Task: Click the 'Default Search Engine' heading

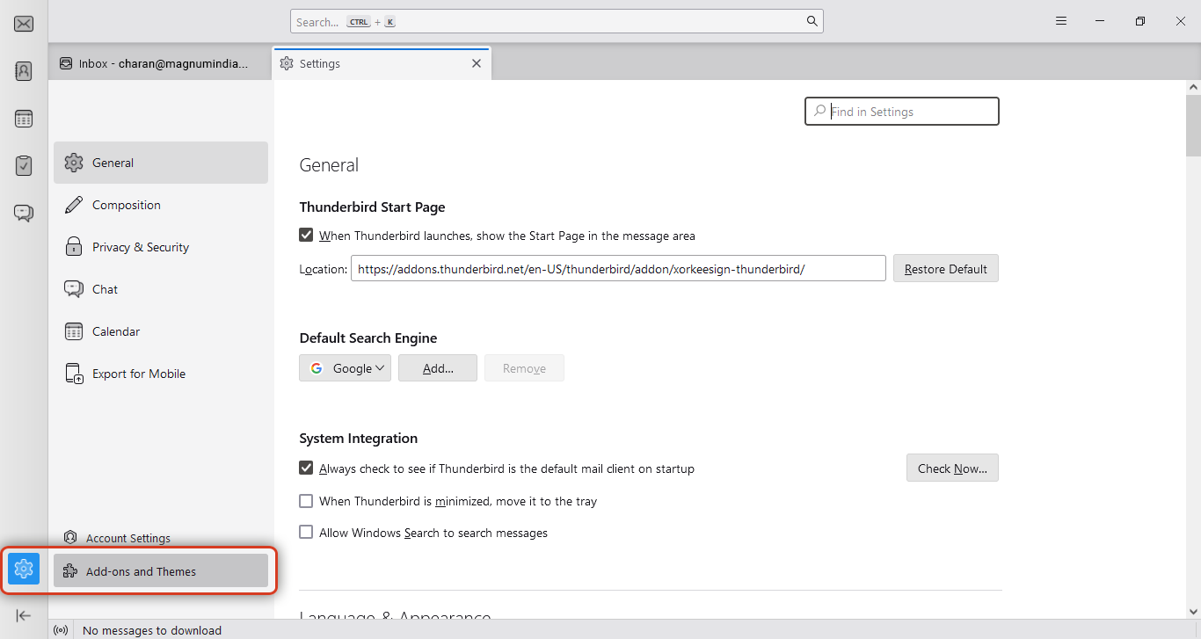Action: click(368, 338)
